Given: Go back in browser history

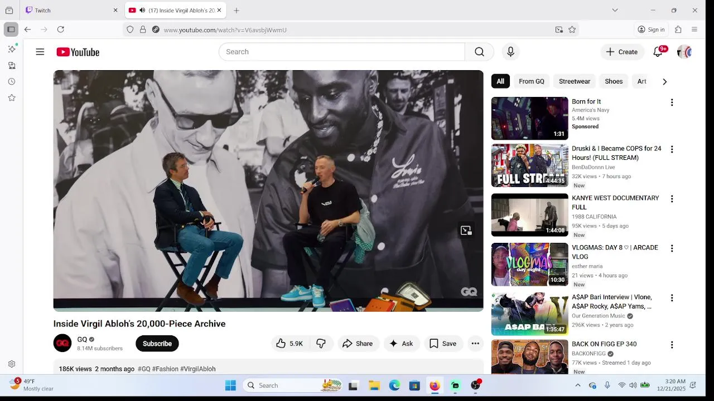Looking at the screenshot, I should (27, 30).
